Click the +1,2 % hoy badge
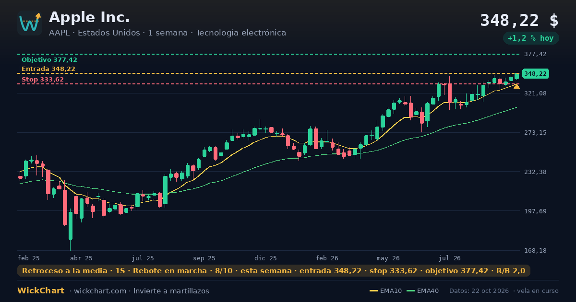The image size is (576, 302). click(x=531, y=38)
